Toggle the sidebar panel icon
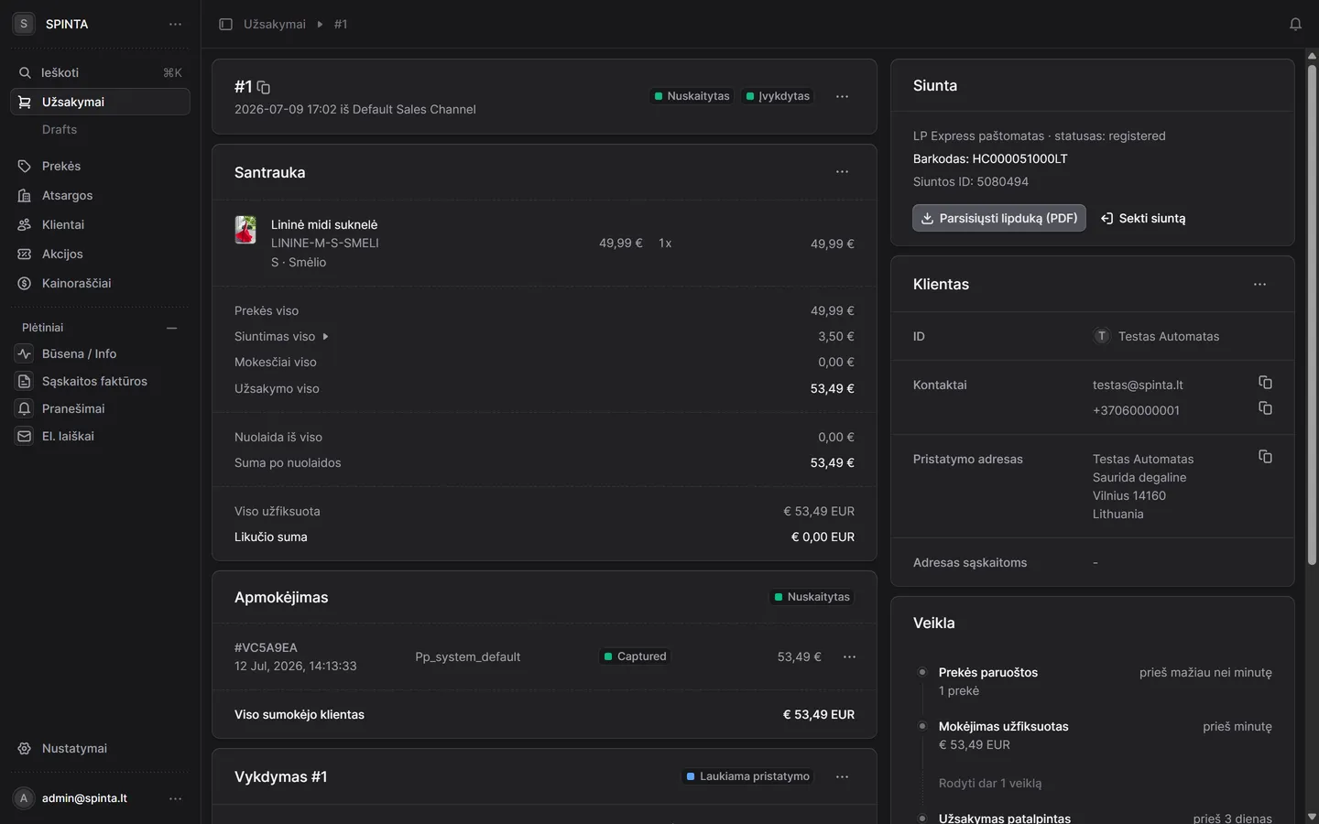This screenshot has width=1319, height=824. (225, 24)
